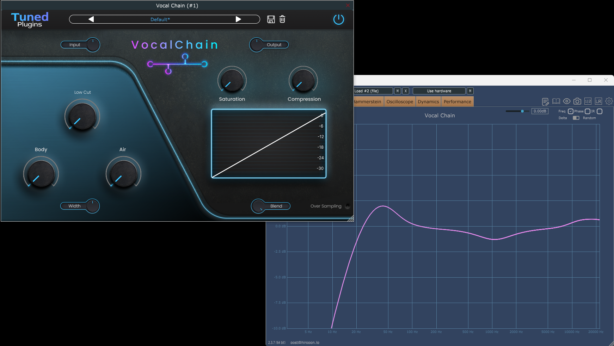Viewport: 614px width, 346px height.
Task: Go to the previous preset with left arrow
Action: click(91, 19)
